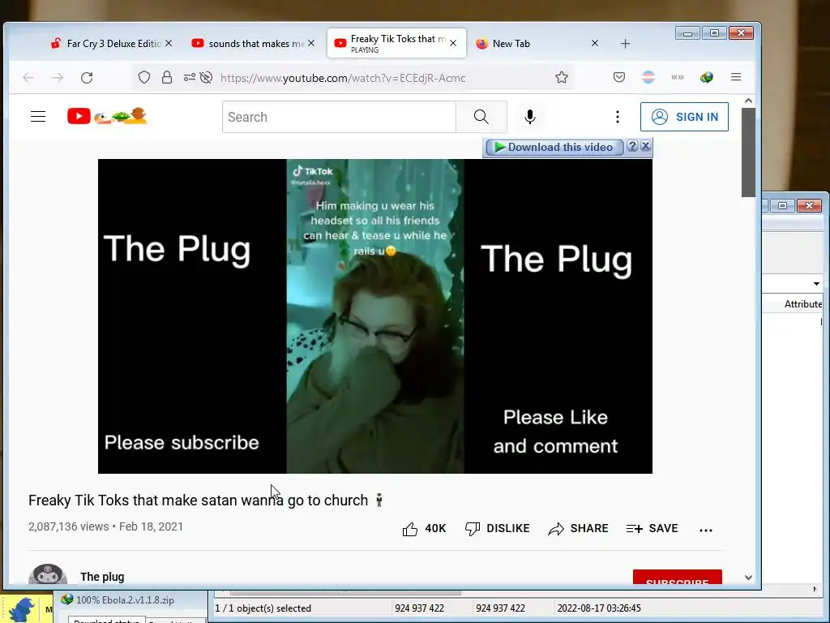Screen dimensions: 830x623
Task: Click the video player to pause
Action: 374,316
